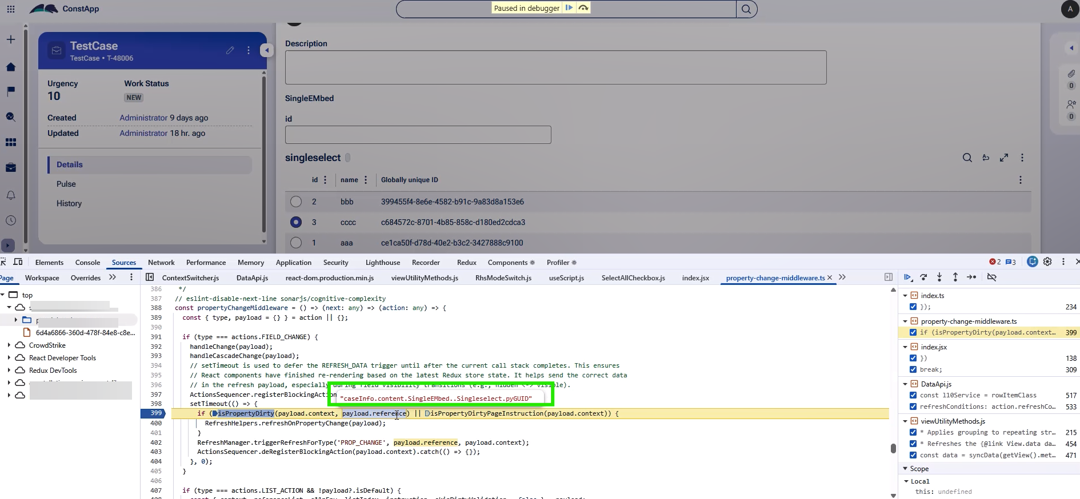Open attachments paperclip utility

click(1071, 74)
